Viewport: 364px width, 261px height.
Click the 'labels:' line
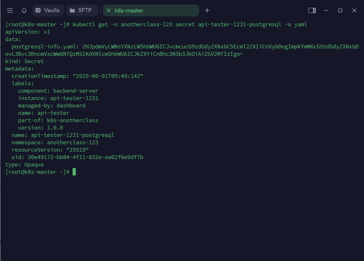(23, 83)
